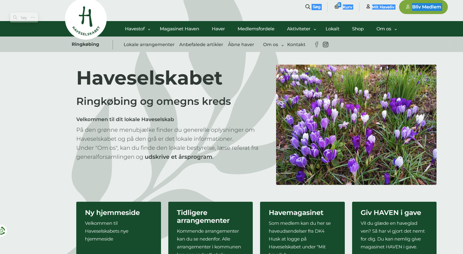Expand the grey bar Om os submenu
Image resolution: width=463 pixels, height=254 pixels.
click(x=273, y=45)
